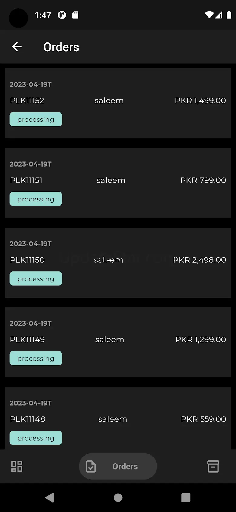Tap processing badge on order PLK11149

coord(36,358)
